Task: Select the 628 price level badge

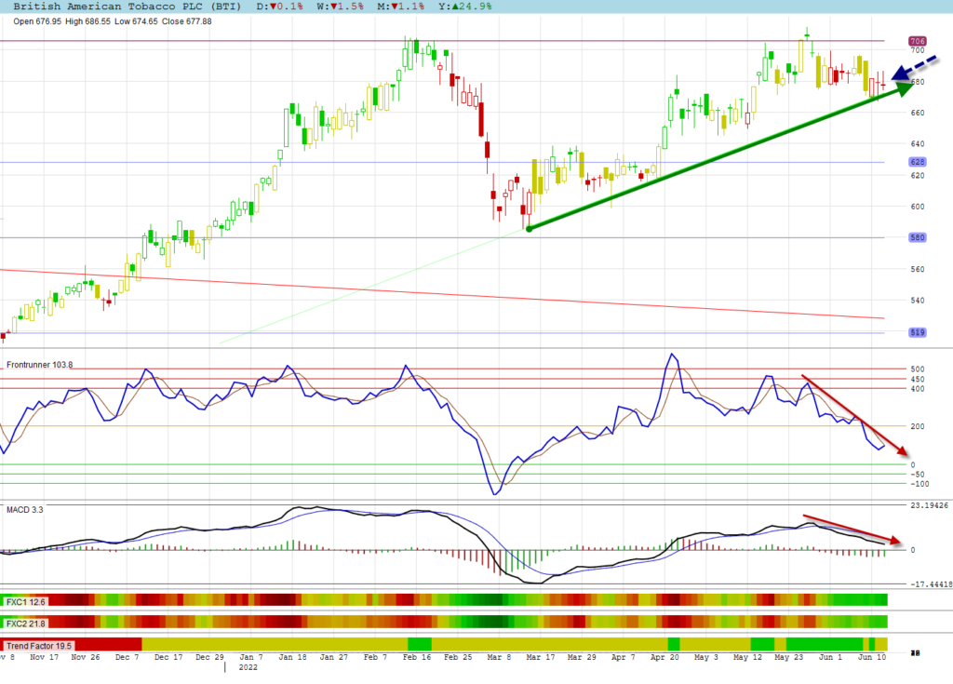Action: [917, 162]
